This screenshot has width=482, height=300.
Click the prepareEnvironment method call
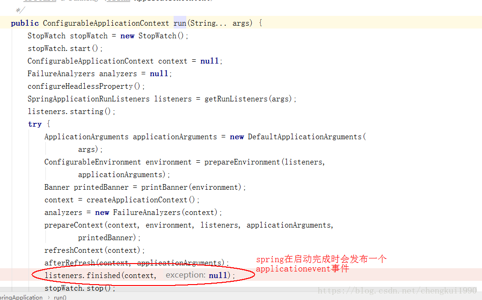242,162
